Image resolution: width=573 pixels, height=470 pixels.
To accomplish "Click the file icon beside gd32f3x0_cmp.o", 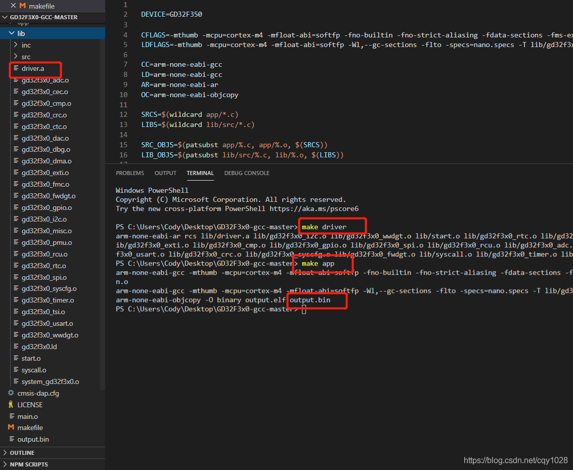I will [x=16, y=103].
